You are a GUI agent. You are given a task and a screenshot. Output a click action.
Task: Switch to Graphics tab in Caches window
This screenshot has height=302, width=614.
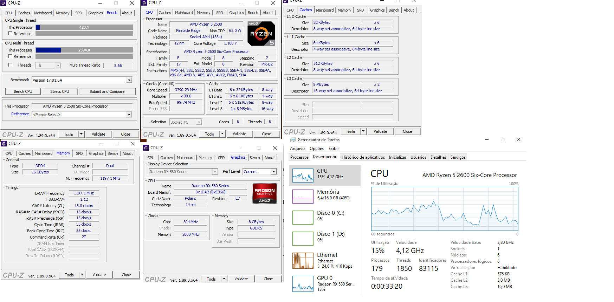pos(377,10)
